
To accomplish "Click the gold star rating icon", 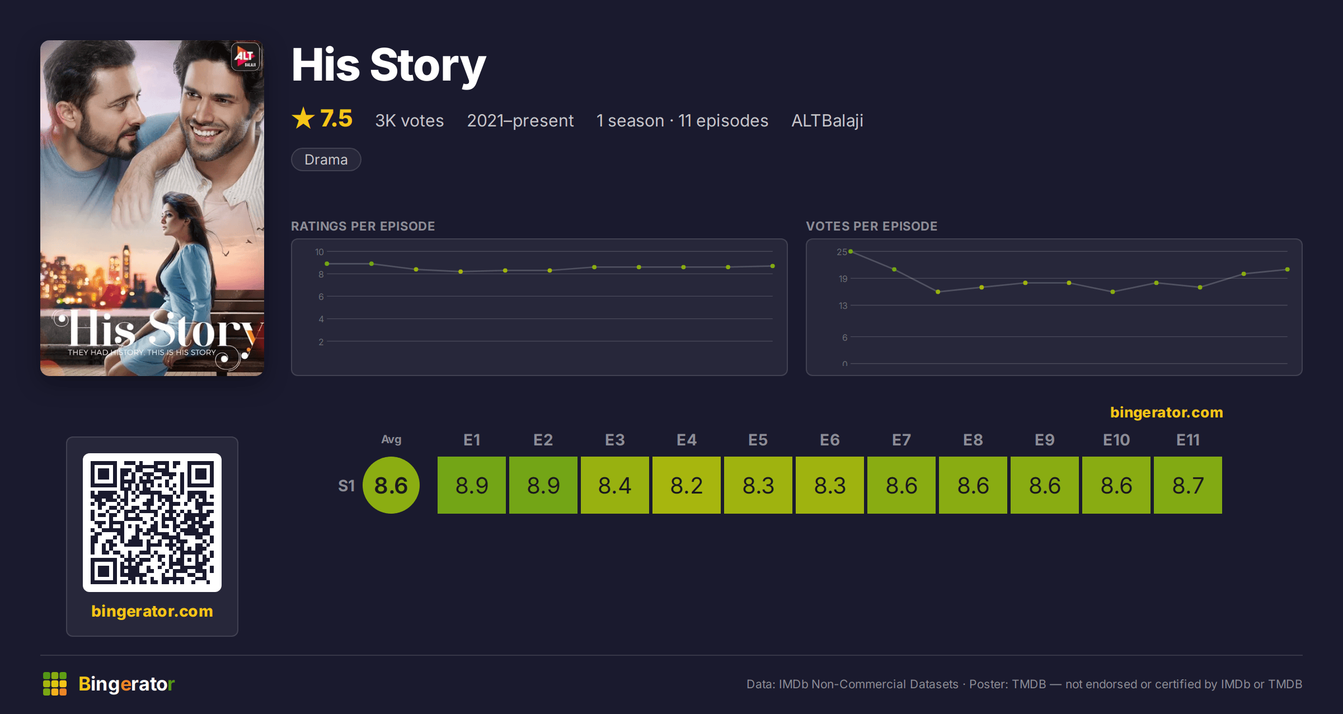I will tap(303, 118).
